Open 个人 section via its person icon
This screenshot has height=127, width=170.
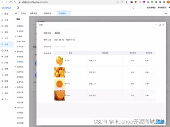click(2, 99)
